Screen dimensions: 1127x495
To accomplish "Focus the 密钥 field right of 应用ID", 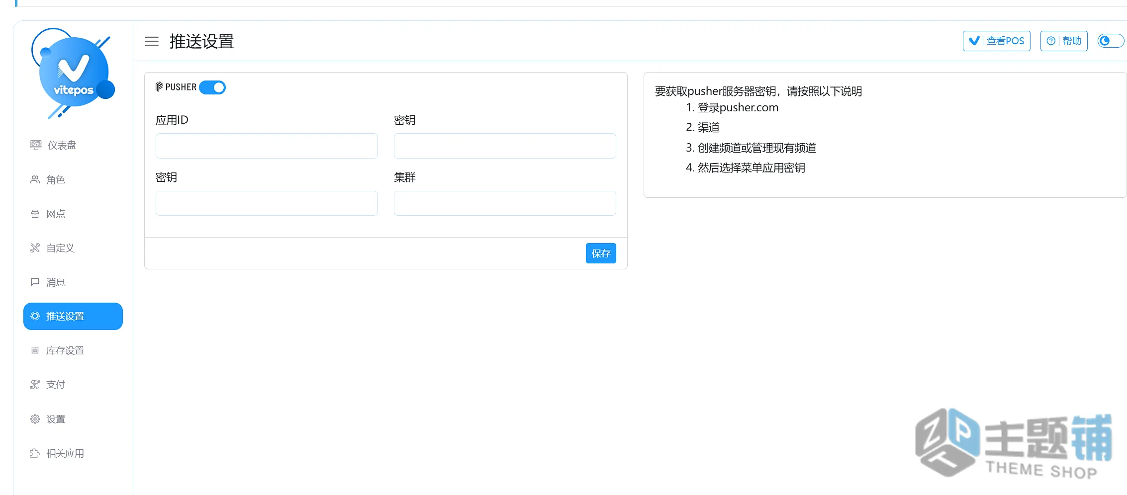I will pyautogui.click(x=505, y=146).
